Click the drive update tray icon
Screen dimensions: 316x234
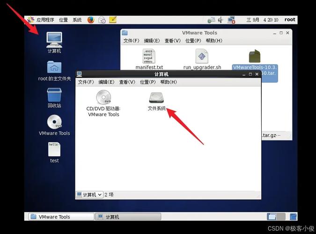coord(212,20)
